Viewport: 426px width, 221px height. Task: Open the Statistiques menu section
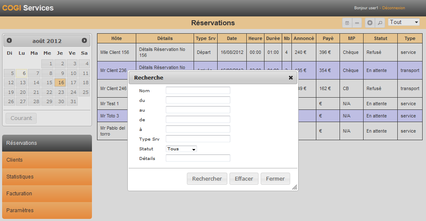tap(47, 177)
